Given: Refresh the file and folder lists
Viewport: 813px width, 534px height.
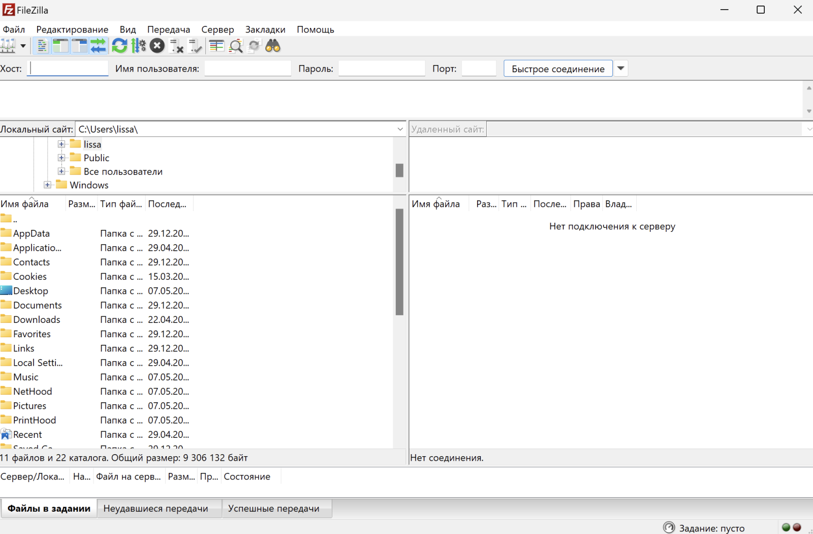Looking at the screenshot, I should click(119, 46).
